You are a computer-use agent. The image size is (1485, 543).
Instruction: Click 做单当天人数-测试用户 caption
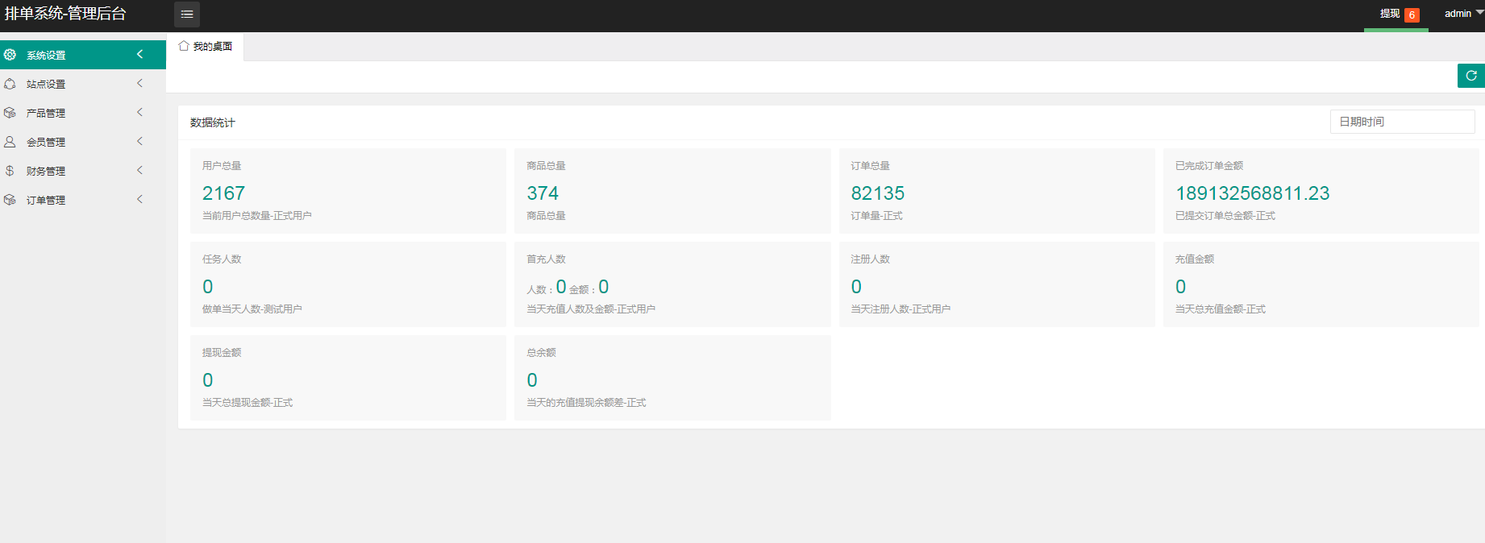point(252,309)
